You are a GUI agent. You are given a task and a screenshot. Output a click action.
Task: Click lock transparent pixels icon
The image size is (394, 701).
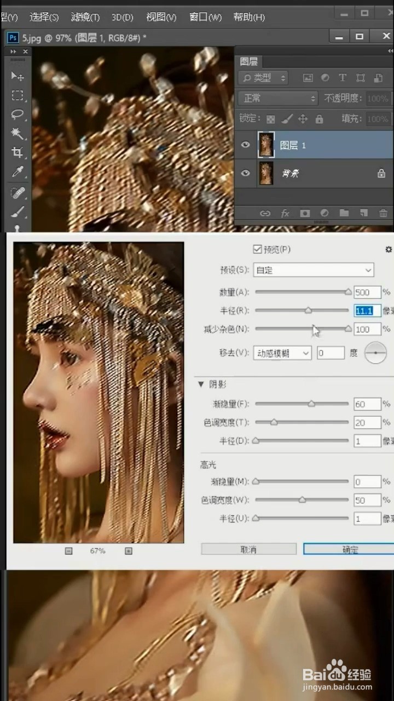click(270, 119)
